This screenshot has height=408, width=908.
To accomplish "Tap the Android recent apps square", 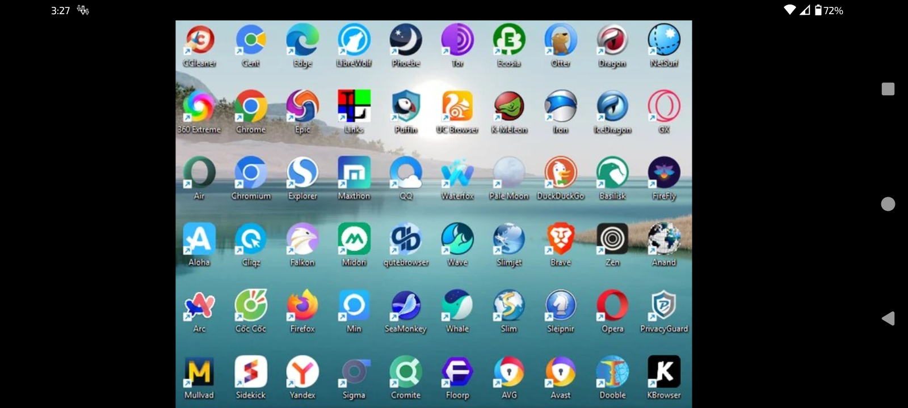I will (888, 89).
